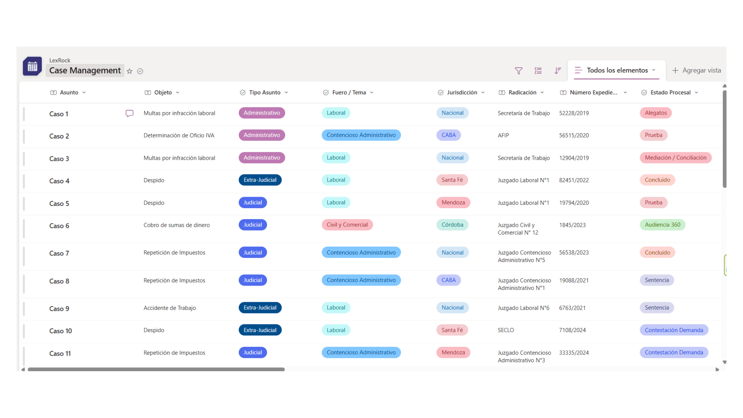Open Estado Procesal column dropdown
This screenshot has height=418, width=743.
(x=697, y=93)
